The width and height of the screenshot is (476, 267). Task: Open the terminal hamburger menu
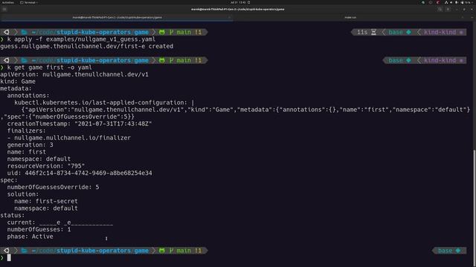point(448,10)
